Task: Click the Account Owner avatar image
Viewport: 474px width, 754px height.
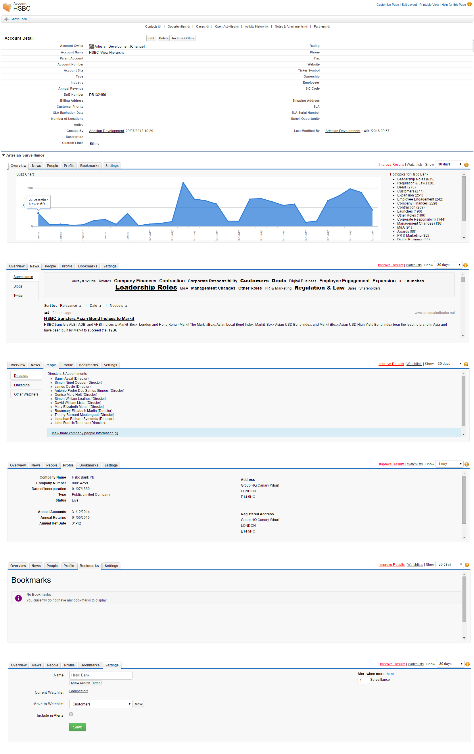Action: pyautogui.click(x=91, y=46)
